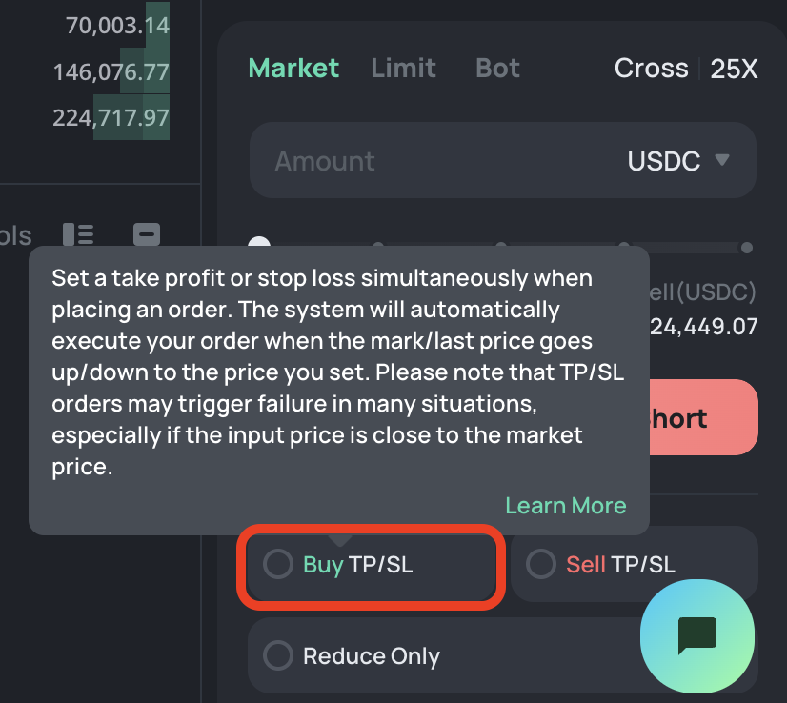
Task: Click the order book layout icon
Action: tap(78, 234)
